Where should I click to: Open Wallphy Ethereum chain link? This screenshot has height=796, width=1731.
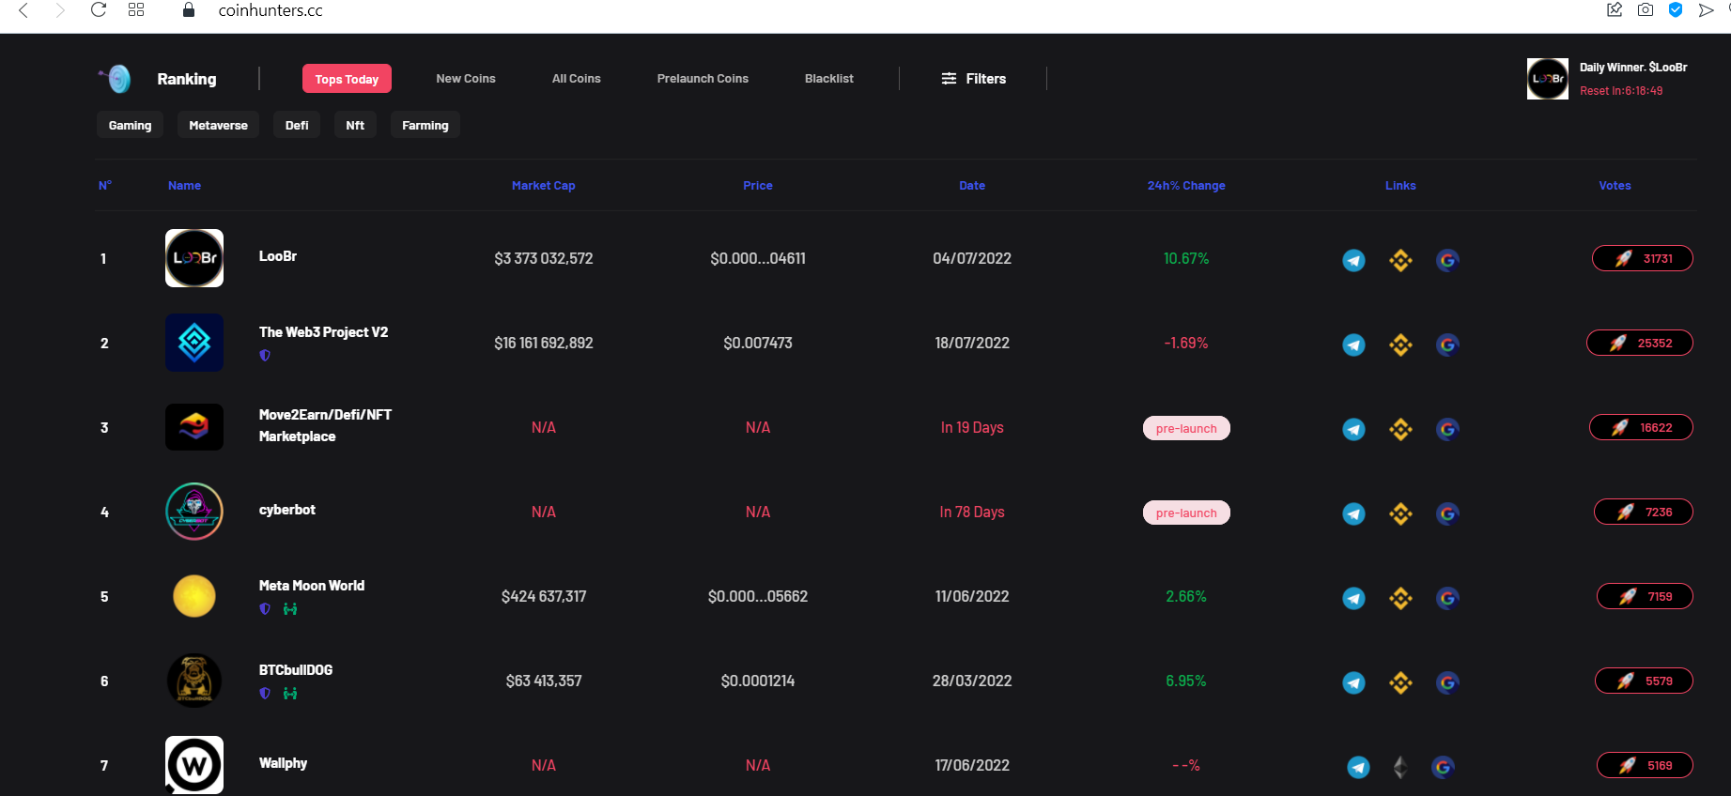point(1400,767)
